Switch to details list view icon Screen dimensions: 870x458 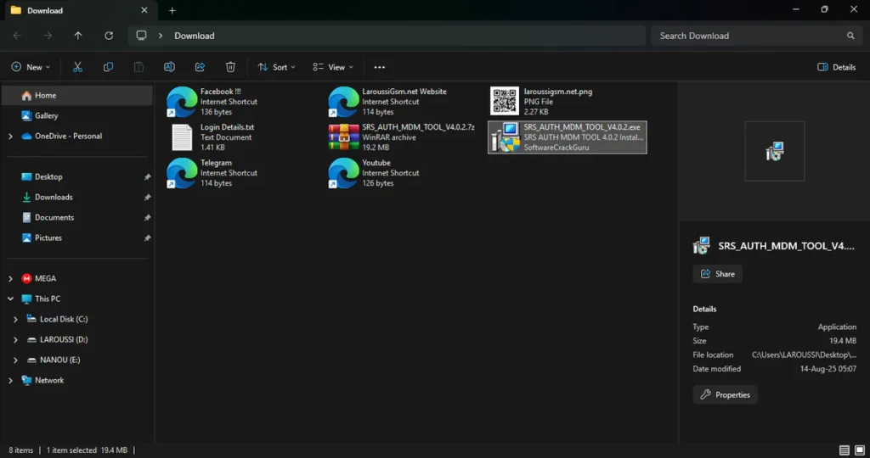coord(844,450)
